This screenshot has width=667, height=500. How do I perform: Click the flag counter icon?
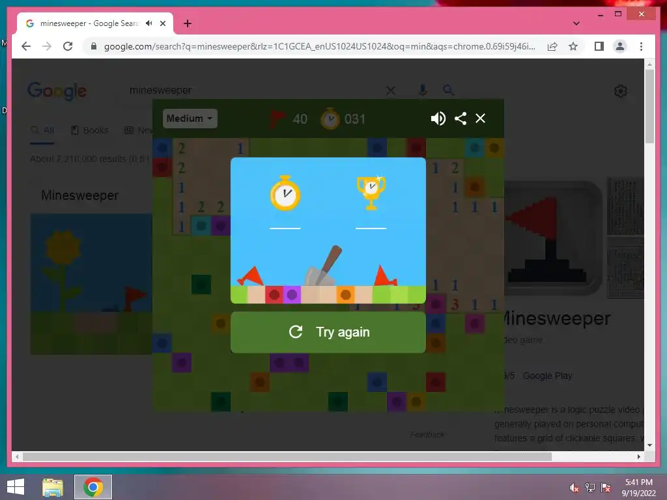(277, 118)
